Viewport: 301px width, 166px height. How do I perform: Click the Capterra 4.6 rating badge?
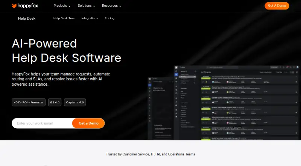75,103
